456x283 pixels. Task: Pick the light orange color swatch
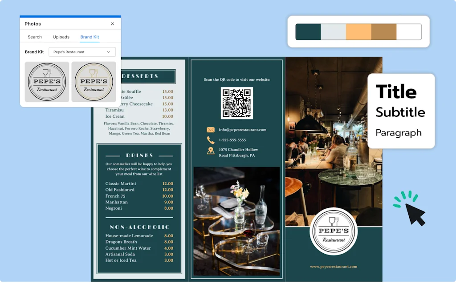click(x=358, y=32)
